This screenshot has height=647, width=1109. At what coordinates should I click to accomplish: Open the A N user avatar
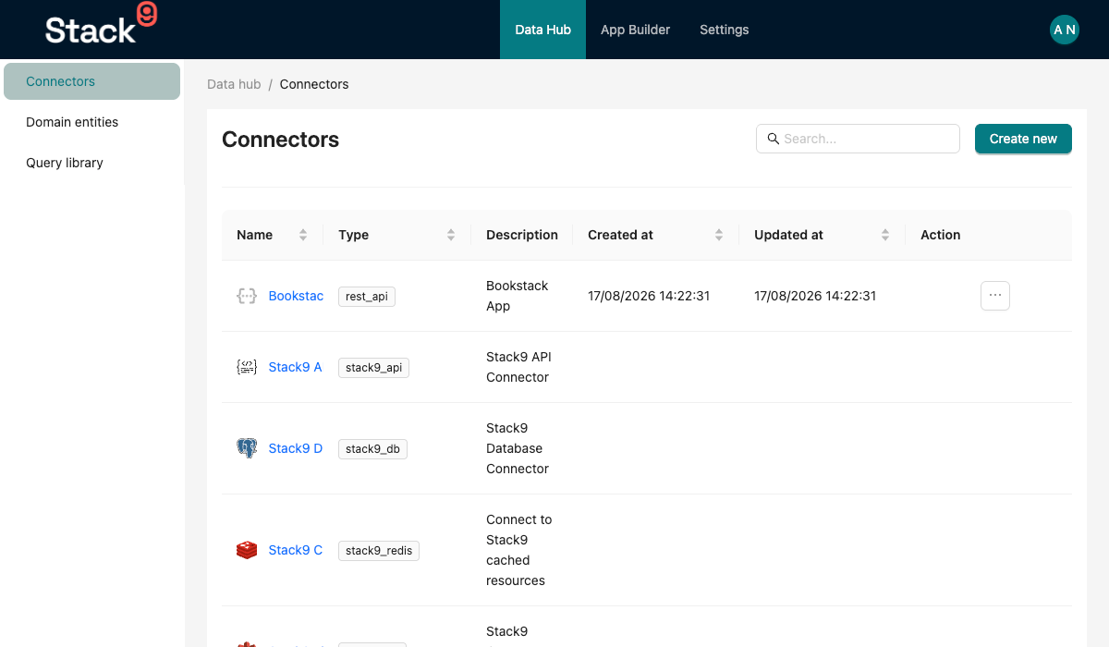[1065, 30]
